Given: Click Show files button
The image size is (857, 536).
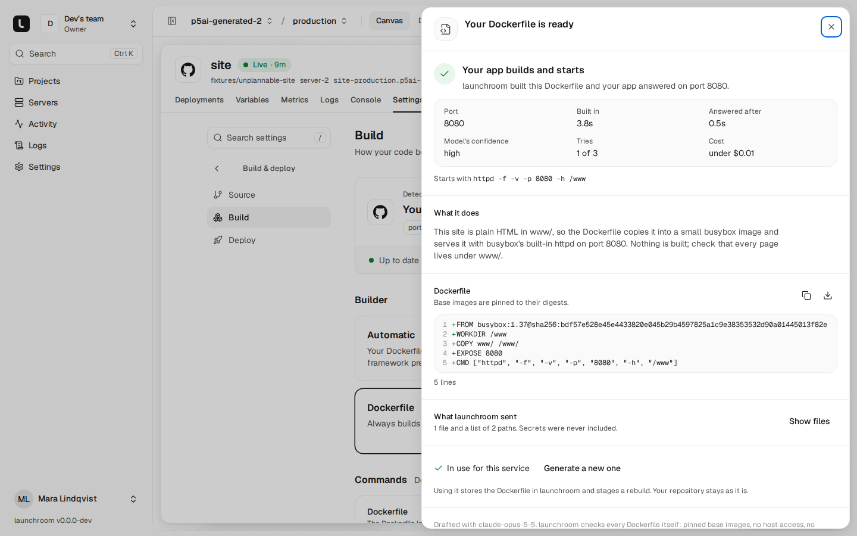Looking at the screenshot, I should click(x=809, y=421).
